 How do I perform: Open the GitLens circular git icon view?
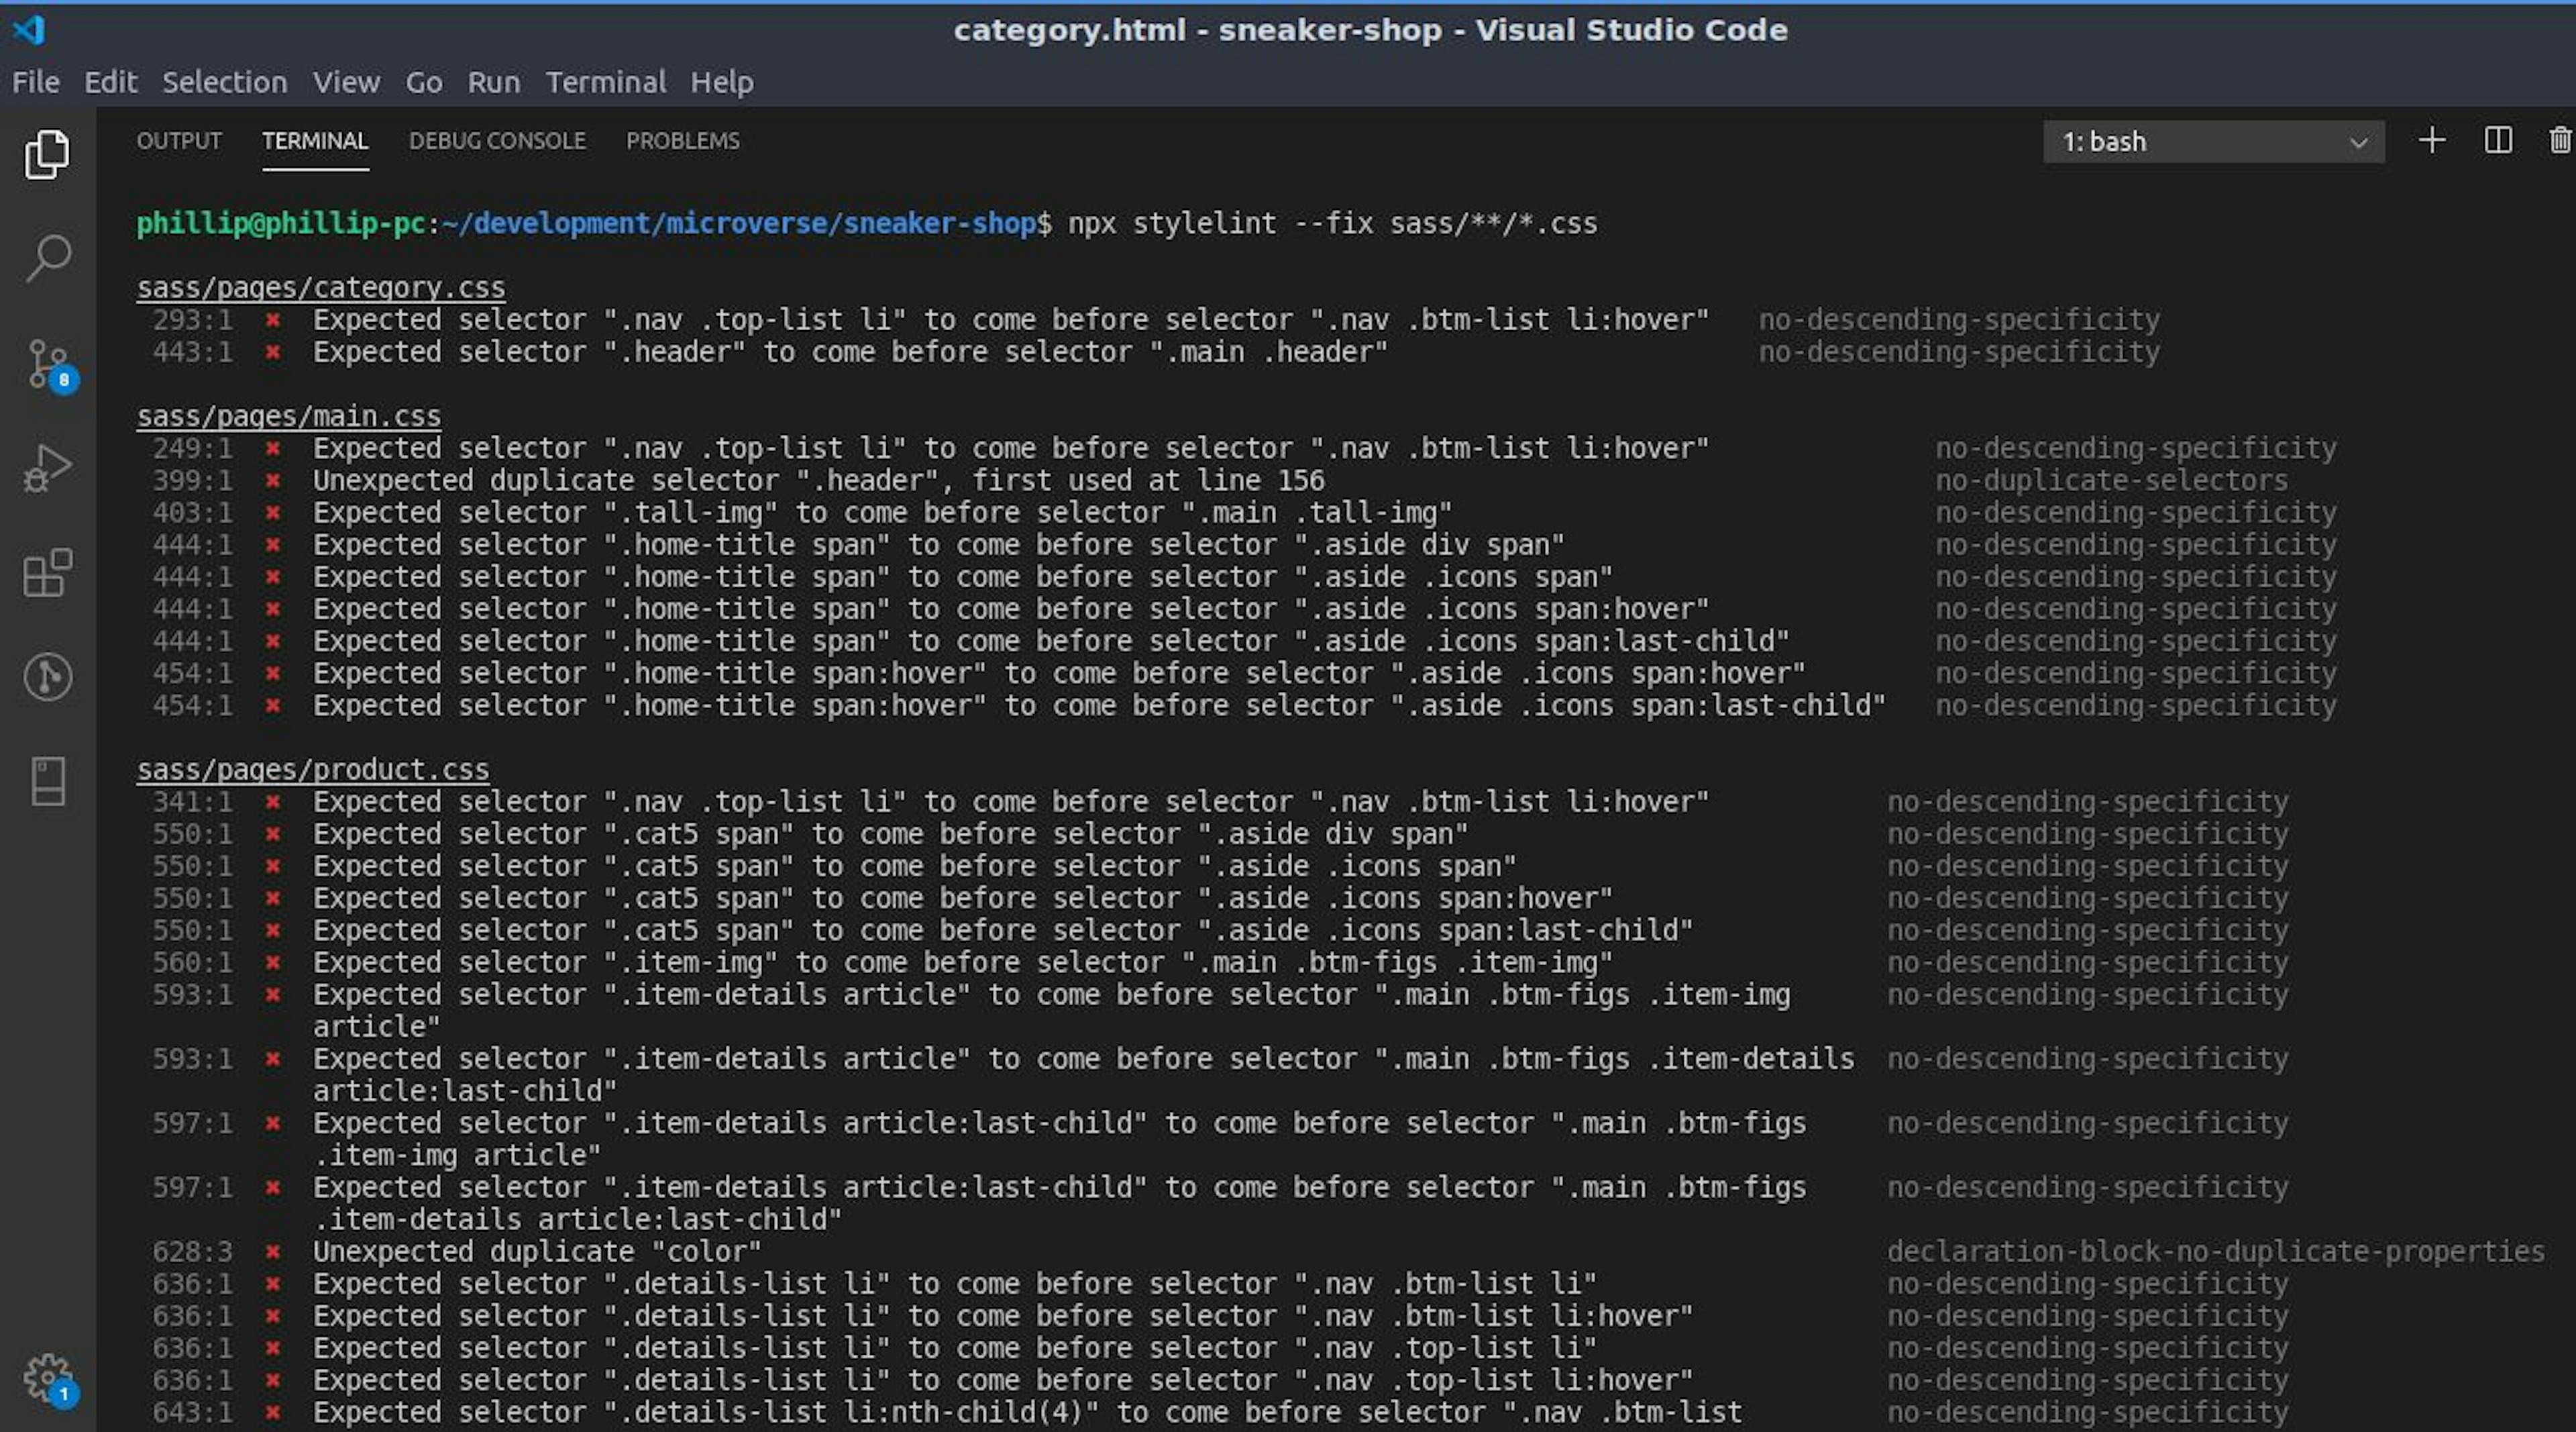click(x=47, y=677)
